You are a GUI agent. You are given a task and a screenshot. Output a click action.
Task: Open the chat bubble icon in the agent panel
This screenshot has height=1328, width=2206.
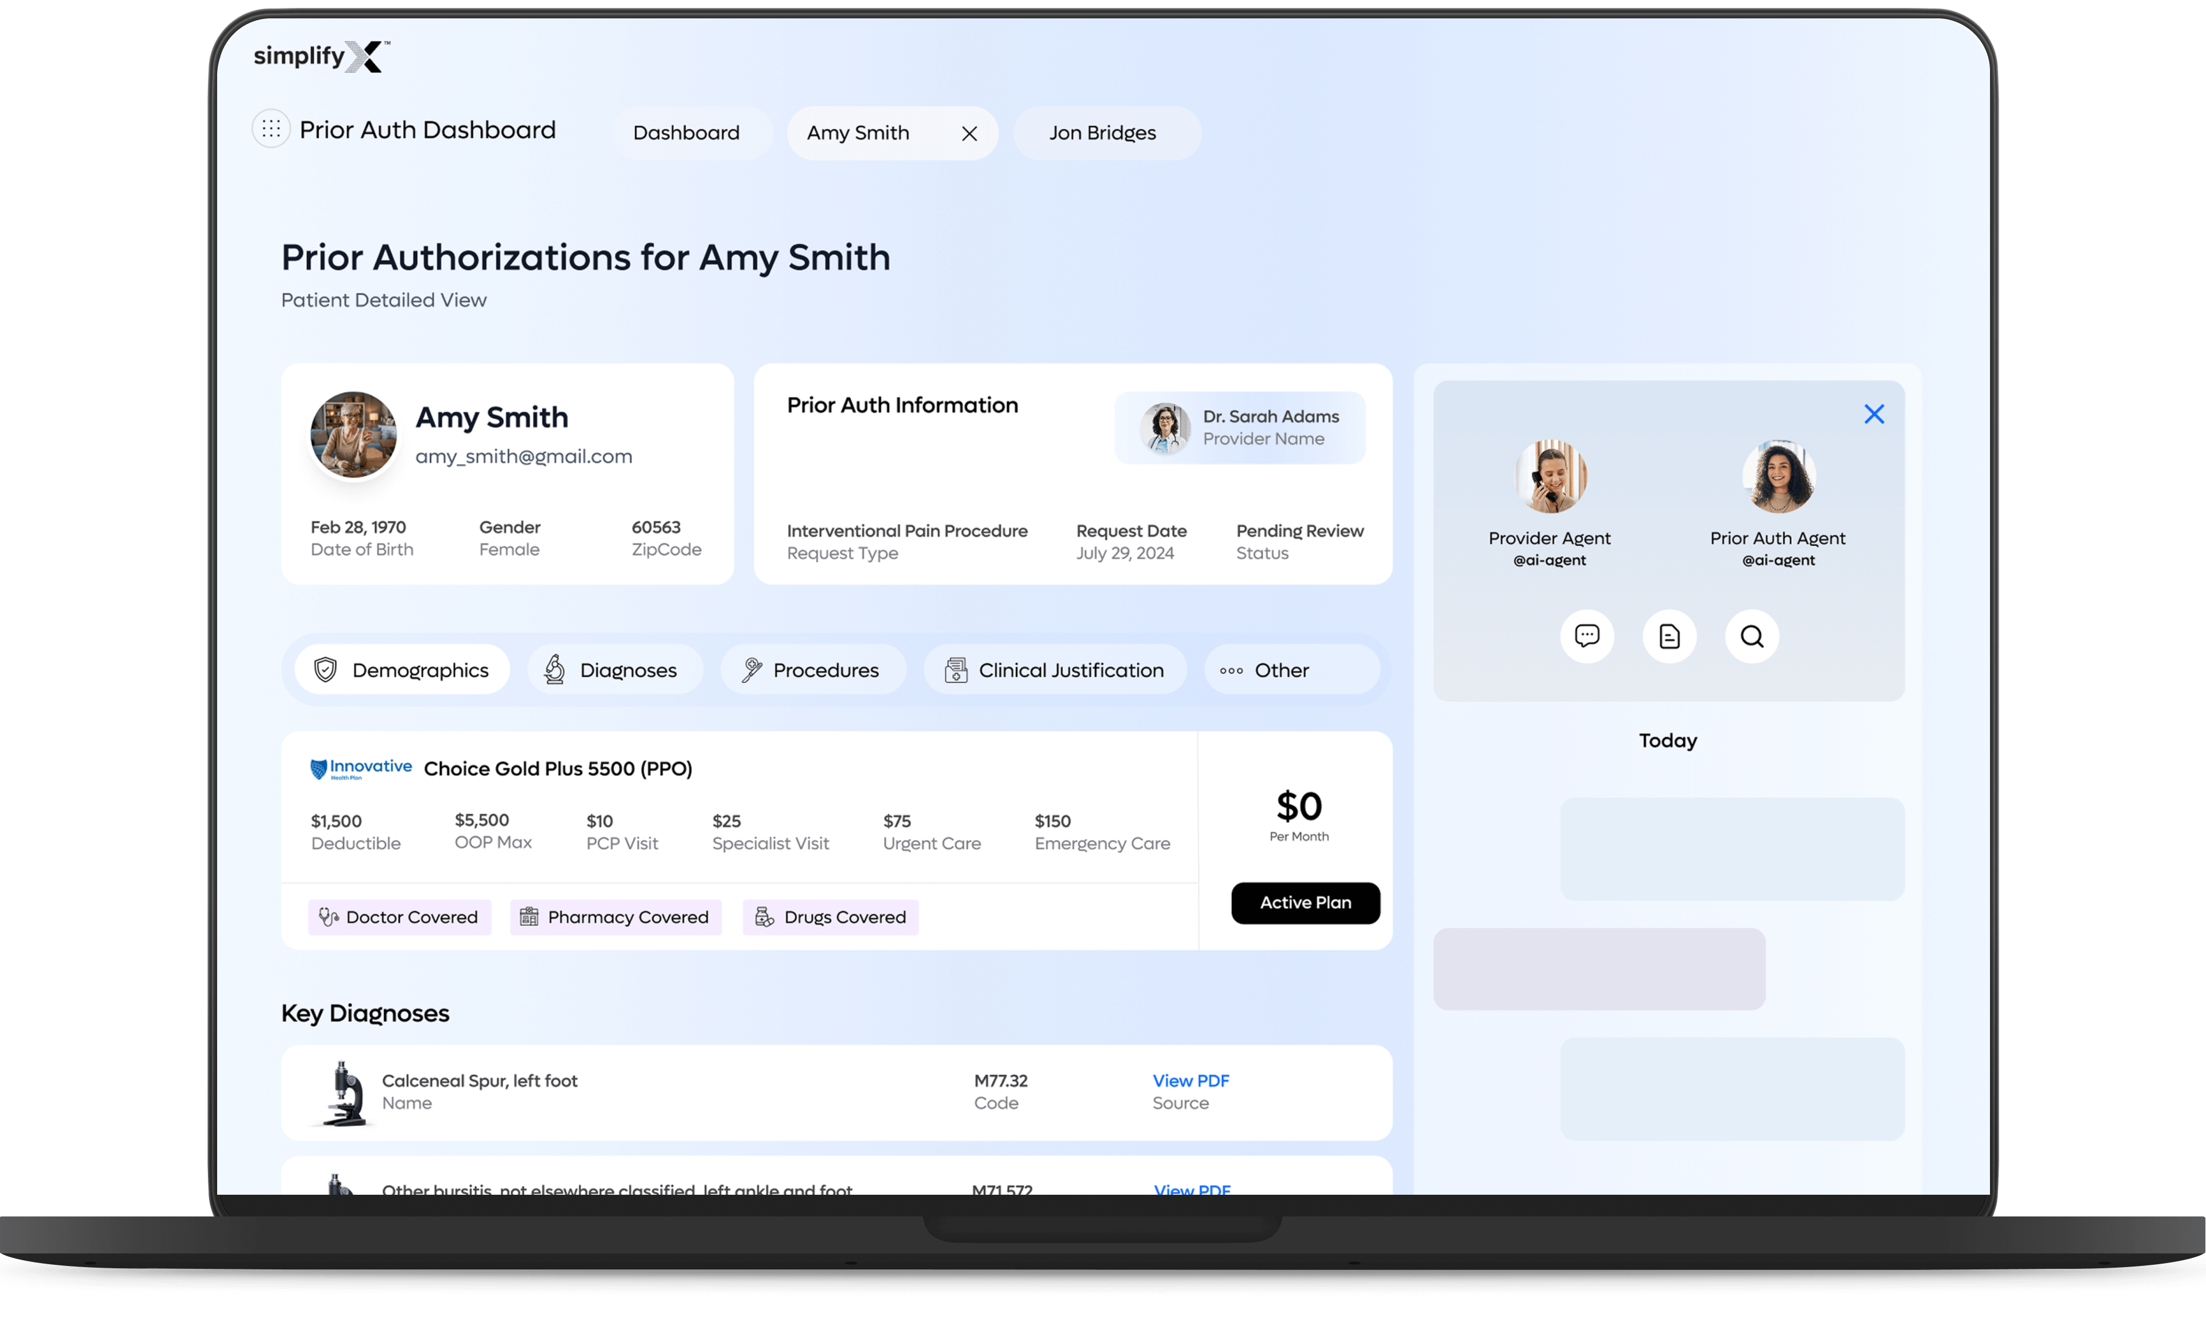click(1587, 636)
